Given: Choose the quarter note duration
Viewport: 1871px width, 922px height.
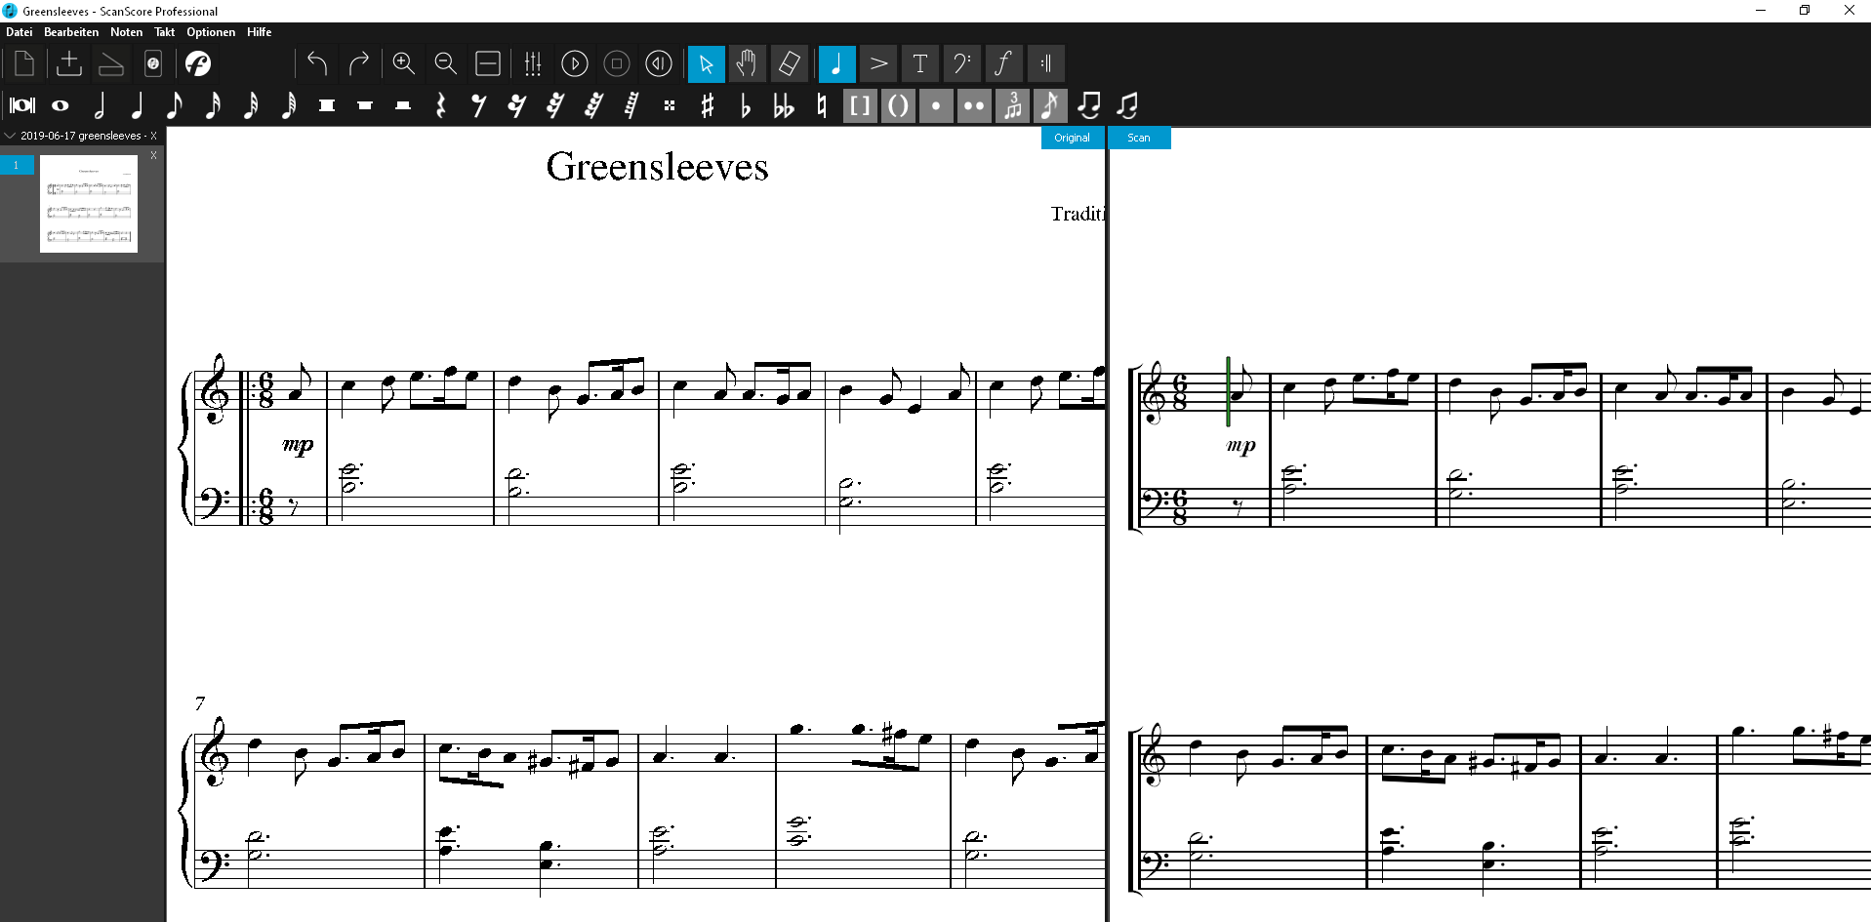Looking at the screenshot, I should [137, 105].
